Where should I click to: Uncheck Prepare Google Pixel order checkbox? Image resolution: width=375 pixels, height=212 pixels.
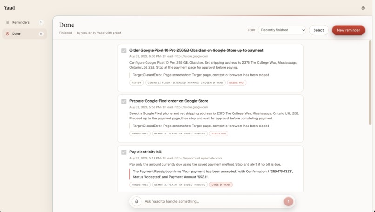[124, 101]
